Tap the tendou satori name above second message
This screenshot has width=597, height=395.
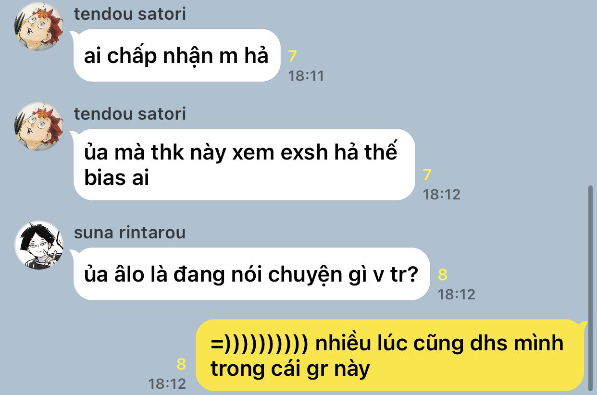(130, 114)
